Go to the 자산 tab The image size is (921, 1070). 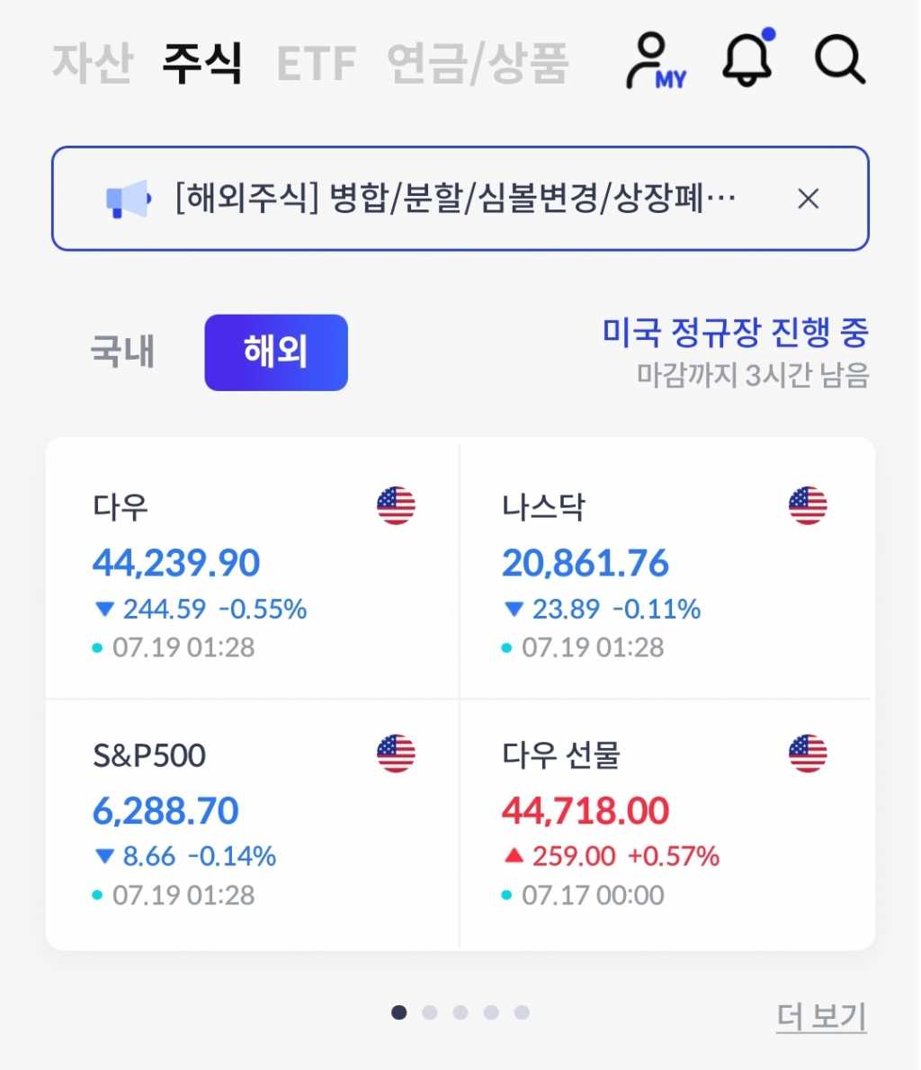[x=92, y=63]
